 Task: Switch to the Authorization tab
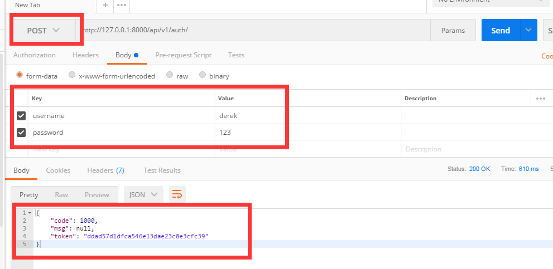(x=35, y=55)
